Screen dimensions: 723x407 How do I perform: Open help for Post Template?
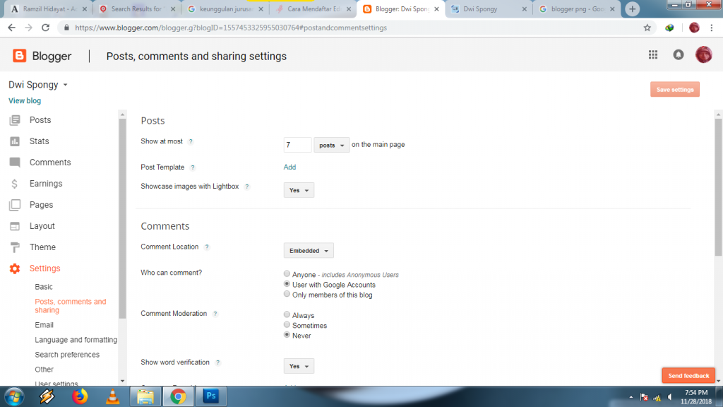[193, 167]
